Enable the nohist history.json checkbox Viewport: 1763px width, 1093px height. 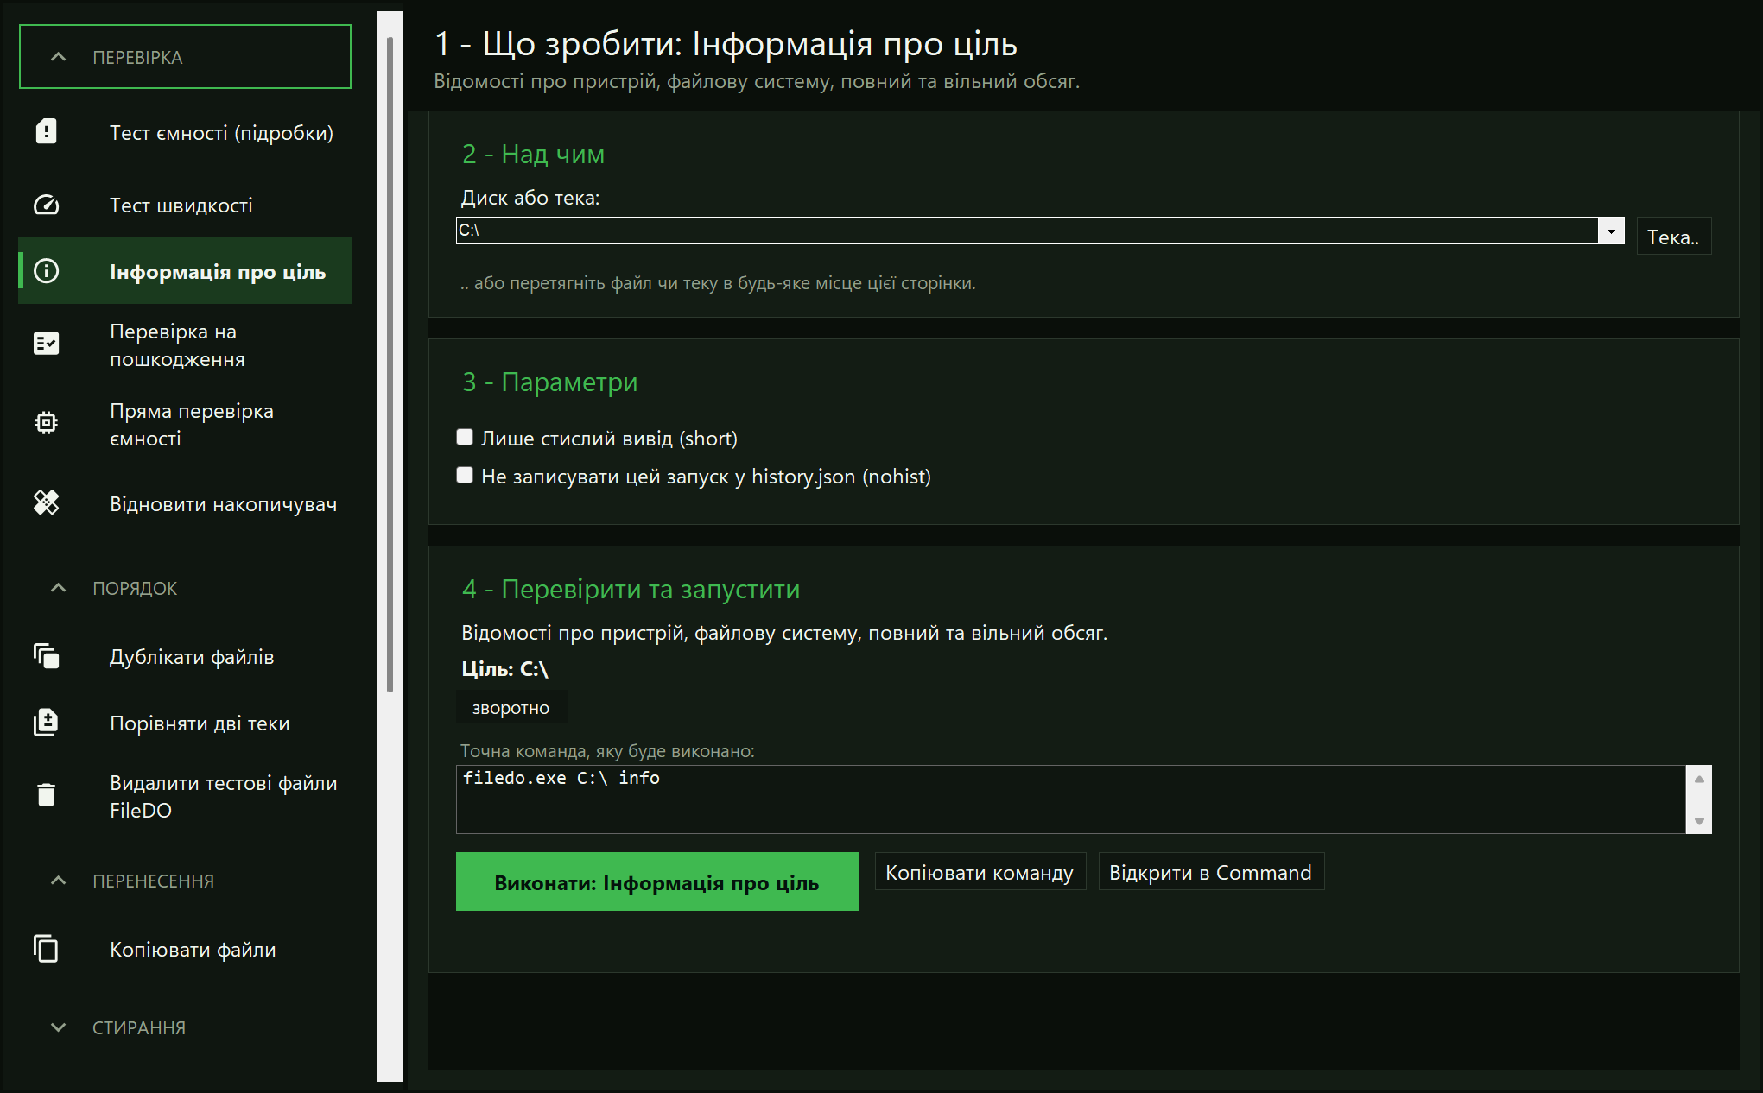click(x=465, y=475)
